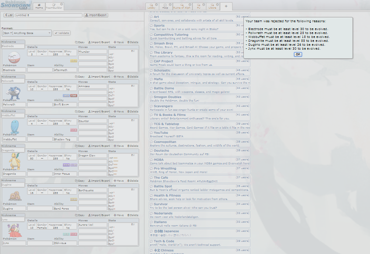Move the Wobbuffet set
The image size is (370, 254).
[x=119, y=112]
